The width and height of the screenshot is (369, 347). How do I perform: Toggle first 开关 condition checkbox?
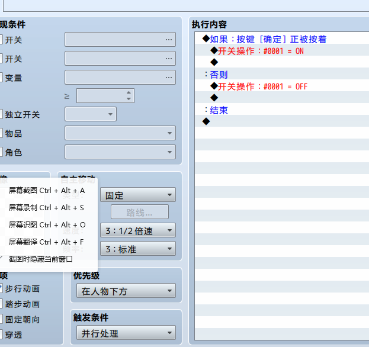(x=1, y=40)
